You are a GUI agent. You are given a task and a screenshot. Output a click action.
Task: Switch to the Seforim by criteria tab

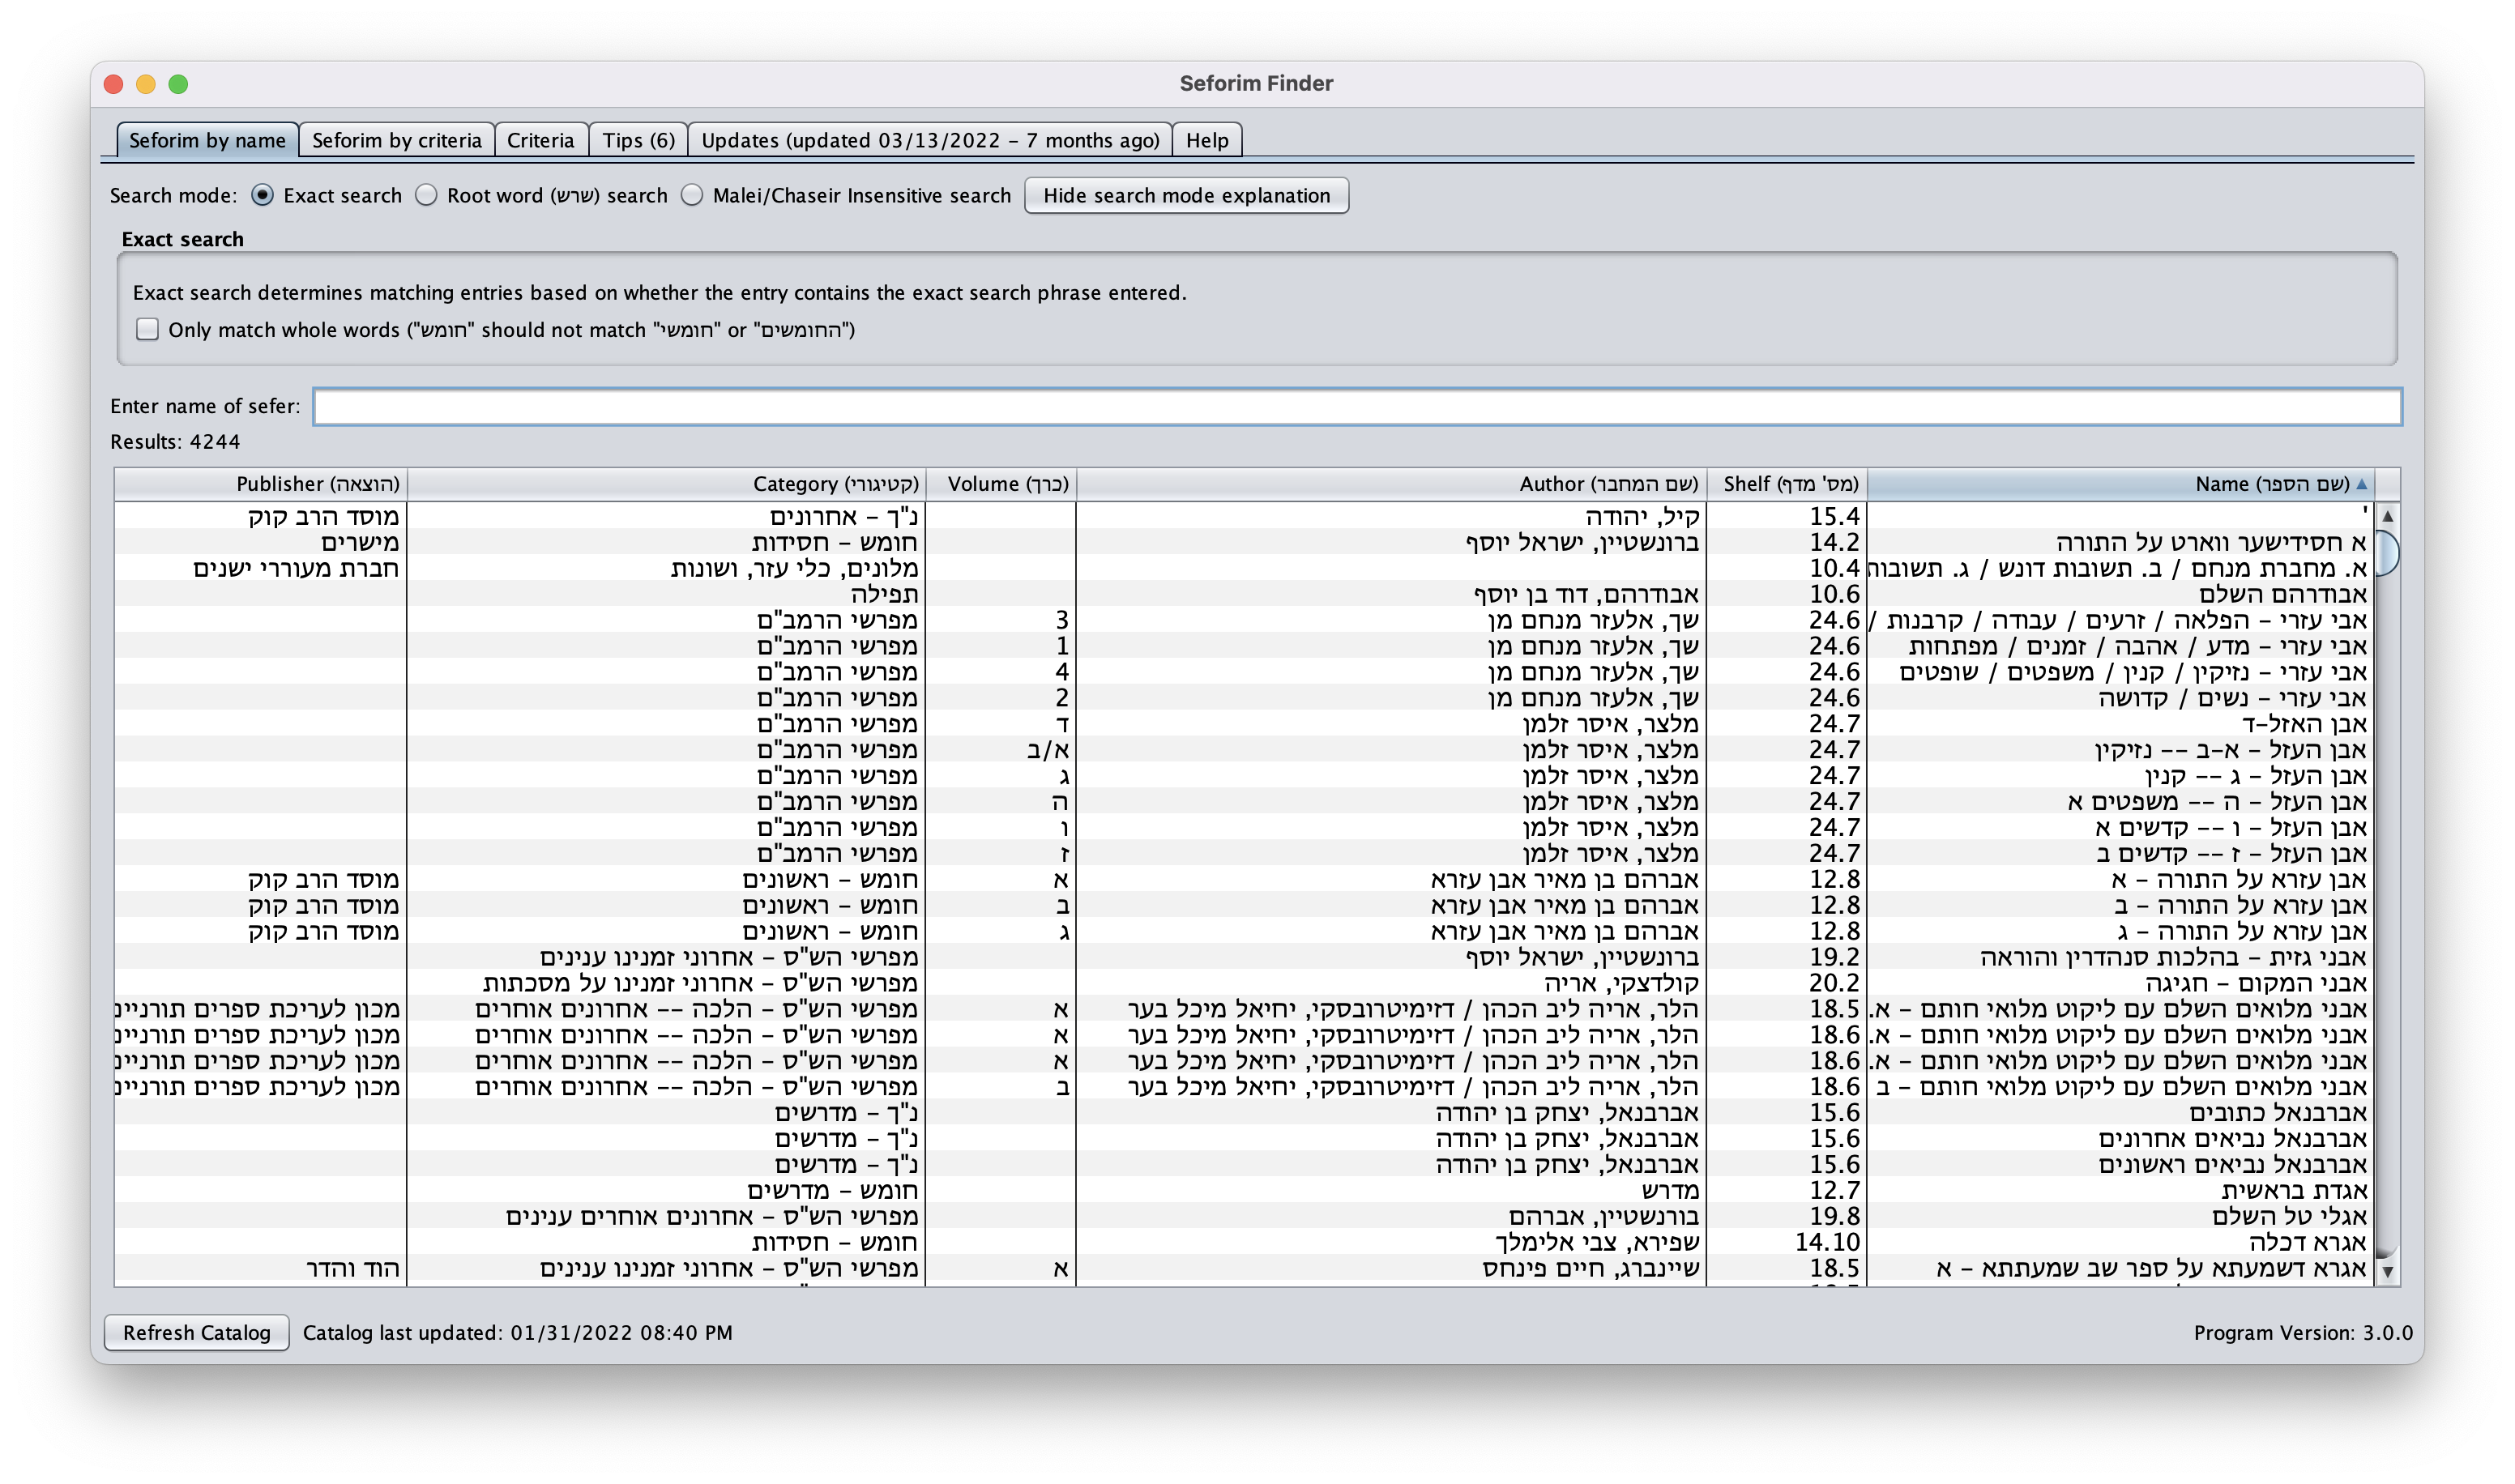click(x=396, y=140)
